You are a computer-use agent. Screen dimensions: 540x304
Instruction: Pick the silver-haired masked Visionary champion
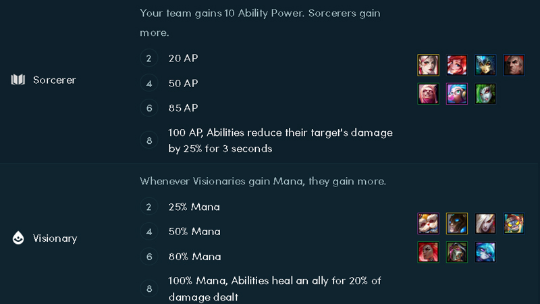click(457, 253)
